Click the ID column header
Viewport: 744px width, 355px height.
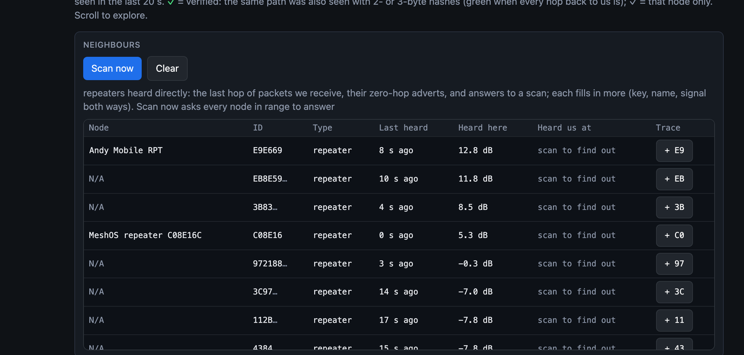coord(258,128)
